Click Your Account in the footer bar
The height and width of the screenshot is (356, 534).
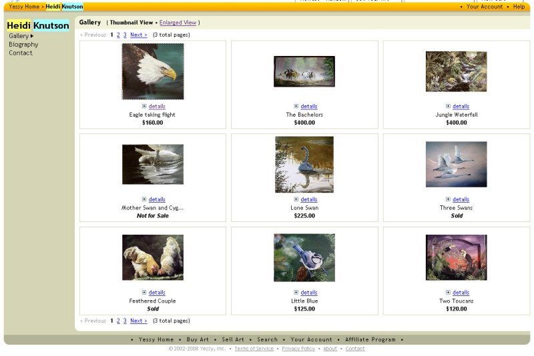(x=311, y=339)
